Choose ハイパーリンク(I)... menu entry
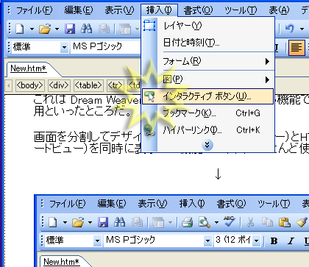Screen dimensions: 309x267 [x=207, y=130]
